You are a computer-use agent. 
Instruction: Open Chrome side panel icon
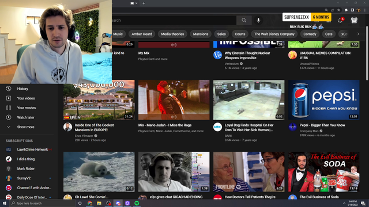click(352, 10)
